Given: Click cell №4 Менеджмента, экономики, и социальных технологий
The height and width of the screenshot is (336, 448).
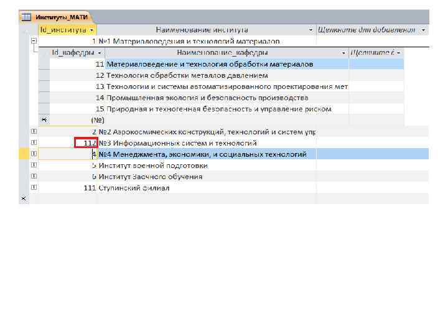Looking at the screenshot, I should tap(207, 154).
